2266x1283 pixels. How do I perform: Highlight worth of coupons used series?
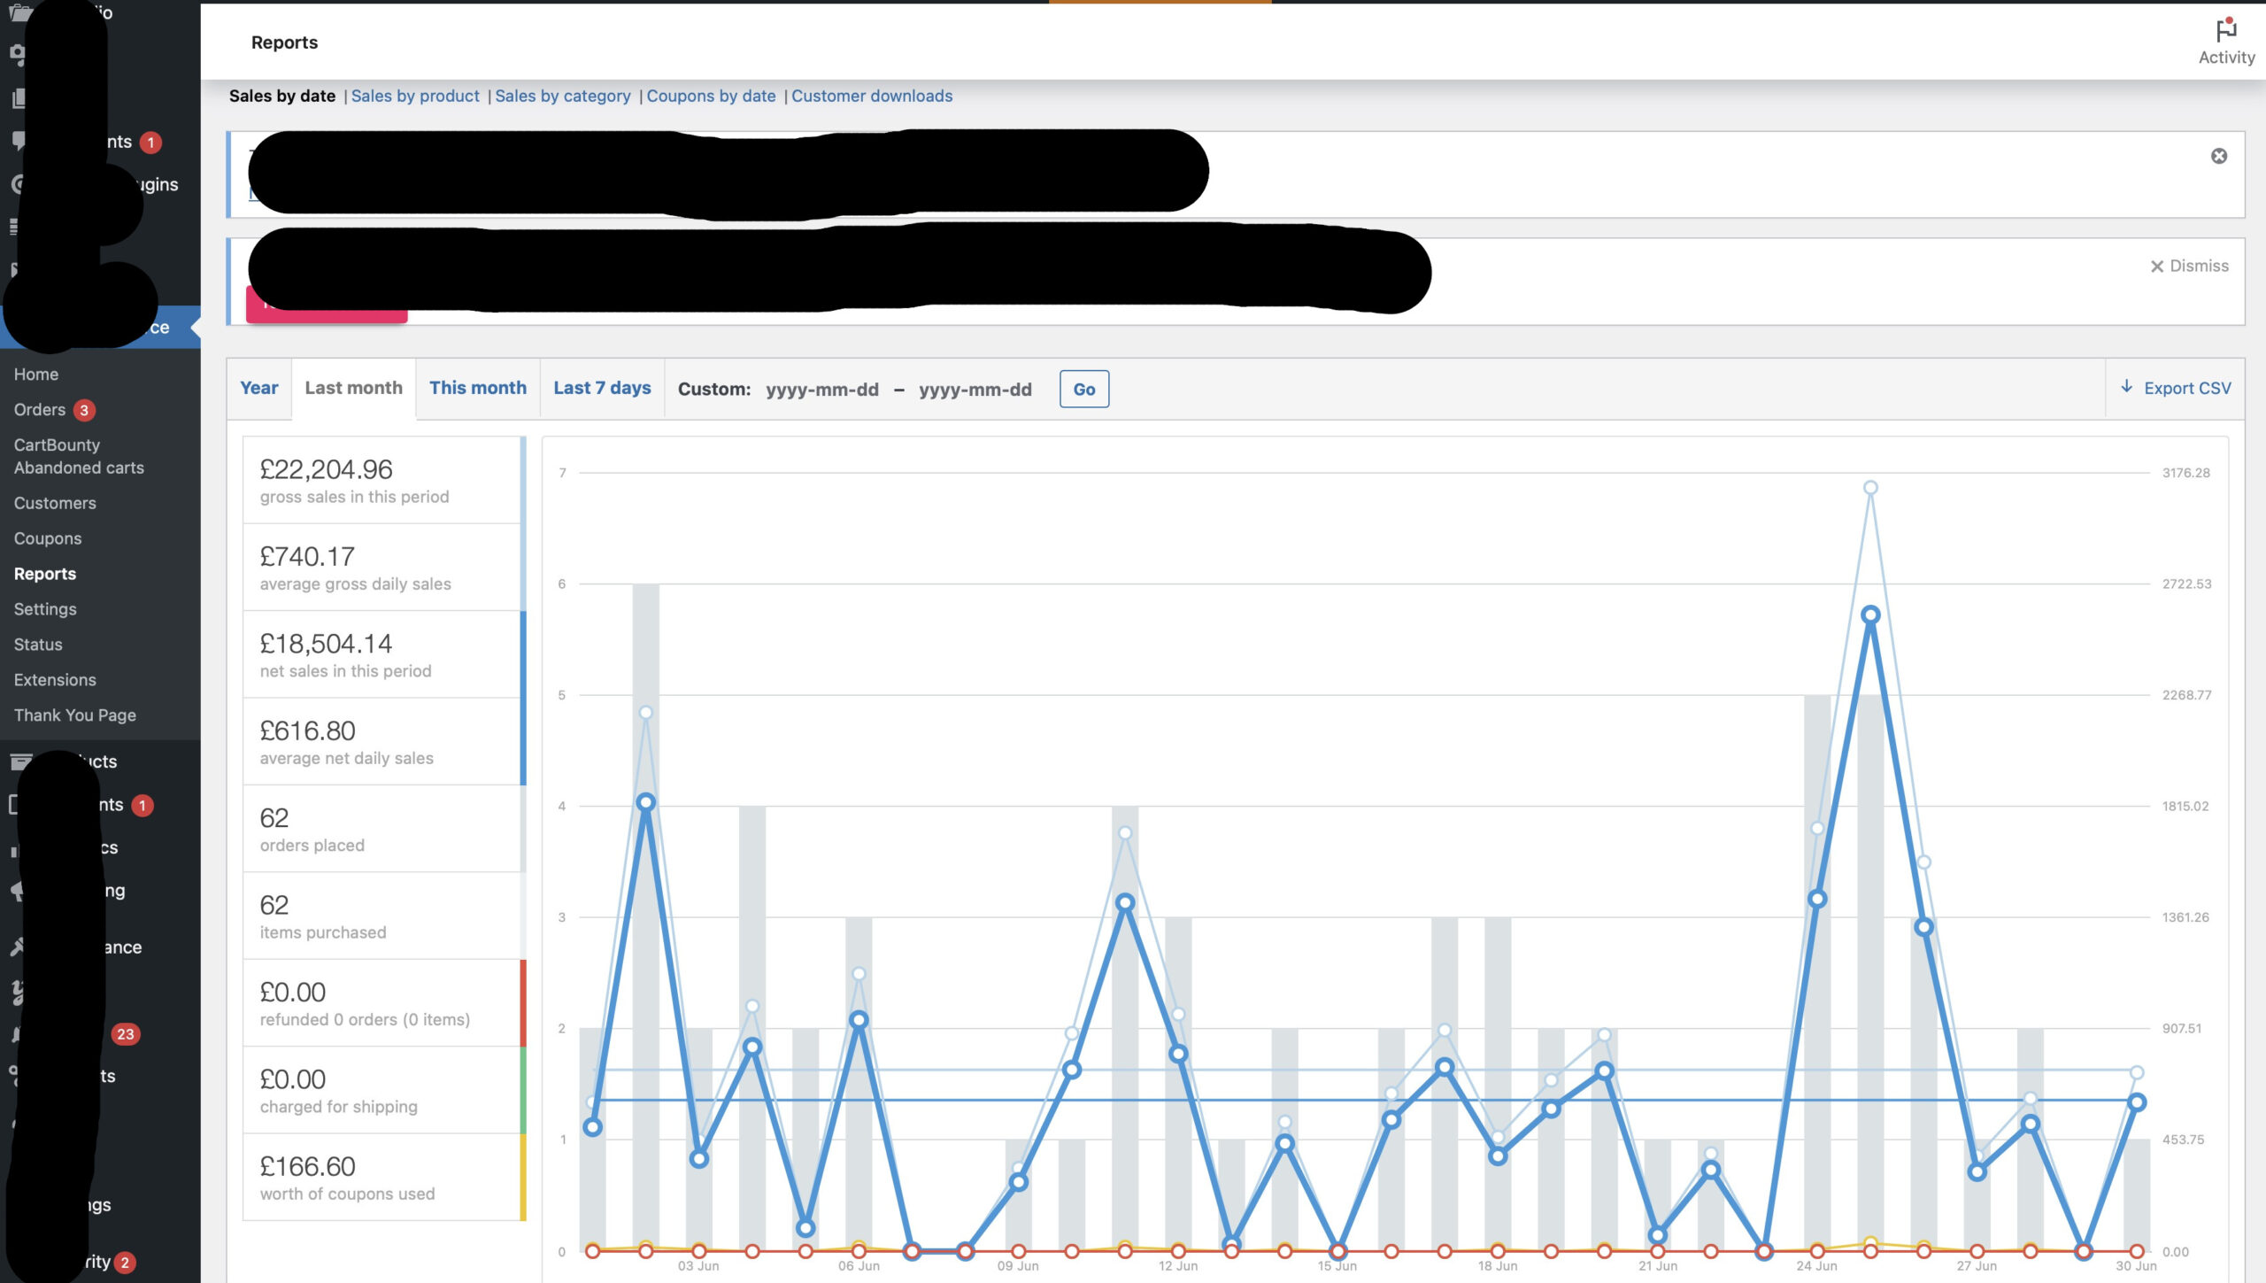click(382, 1178)
